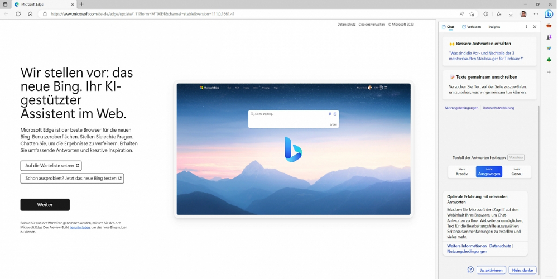
Task: Click Jetzt das neue Bing testen button
Action: (72, 179)
